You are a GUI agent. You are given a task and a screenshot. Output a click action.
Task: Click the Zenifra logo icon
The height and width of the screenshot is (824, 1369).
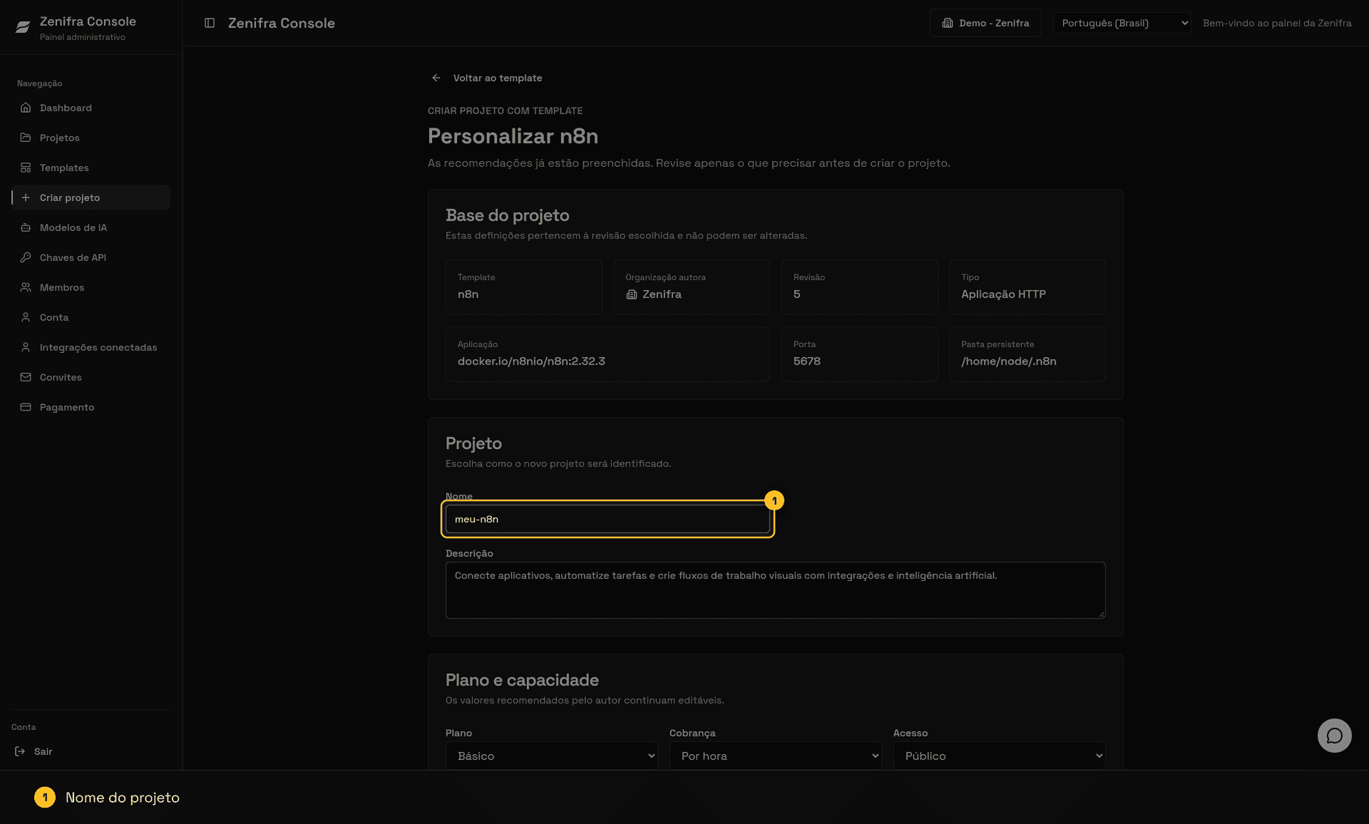(x=23, y=27)
